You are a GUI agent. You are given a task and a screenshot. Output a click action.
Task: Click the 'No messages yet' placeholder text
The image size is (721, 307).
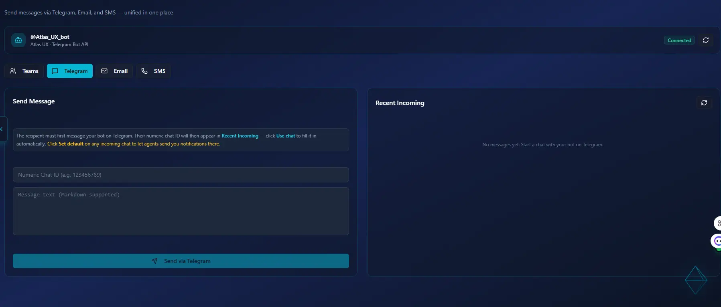click(542, 145)
